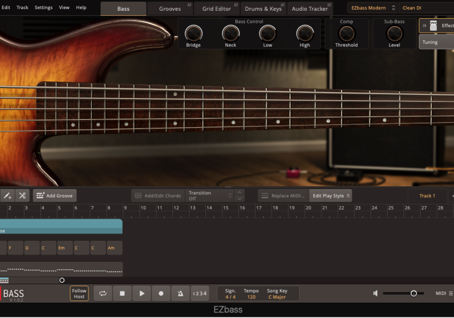Click the 4/4 time signature value

point(230,297)
